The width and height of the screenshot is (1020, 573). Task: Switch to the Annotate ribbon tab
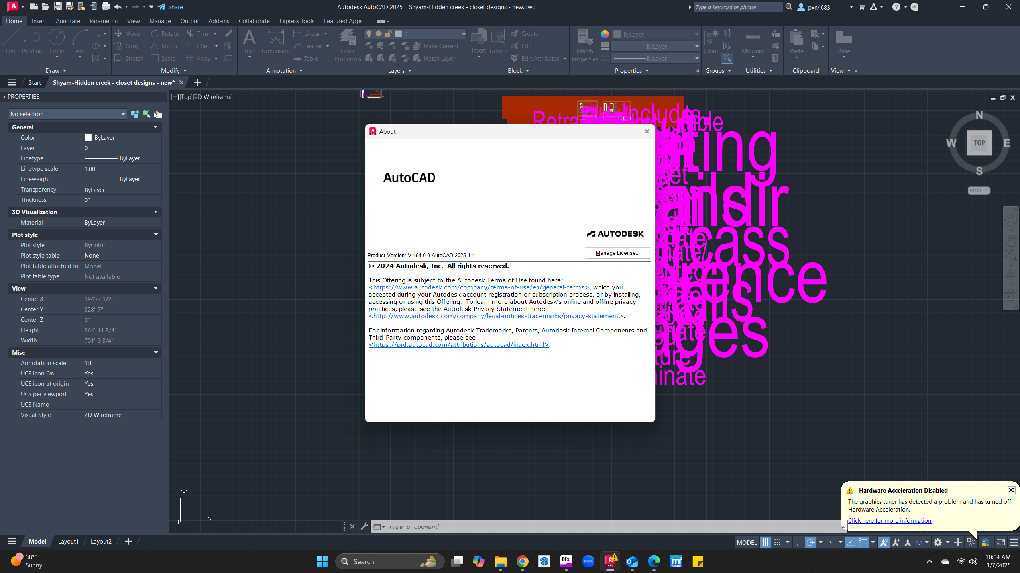tap(67, 21)
